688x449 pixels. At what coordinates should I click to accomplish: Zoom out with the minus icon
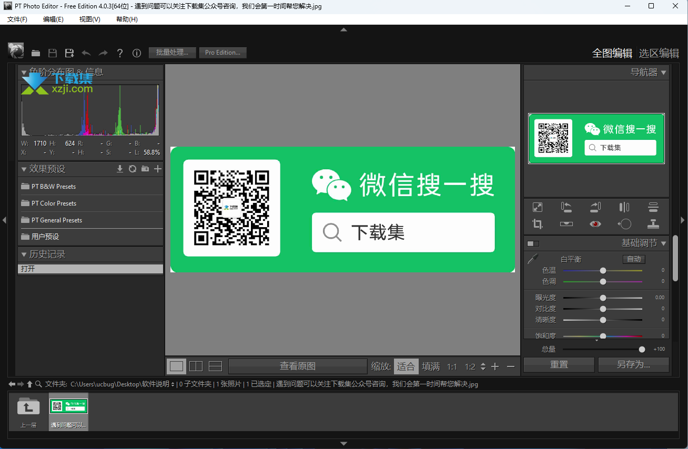510,366
